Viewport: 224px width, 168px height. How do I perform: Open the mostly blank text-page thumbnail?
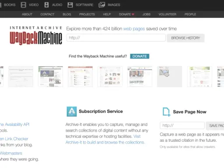click(21, 77)
